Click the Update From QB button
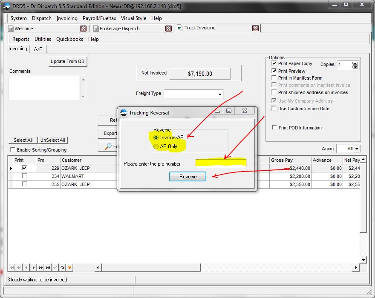 point(68,61)
